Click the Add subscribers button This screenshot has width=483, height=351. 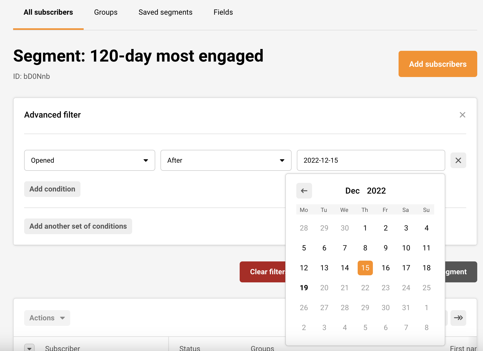click(438, 64)
